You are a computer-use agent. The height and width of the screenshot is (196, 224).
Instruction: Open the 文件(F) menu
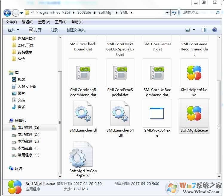click(x=11, y=22)
